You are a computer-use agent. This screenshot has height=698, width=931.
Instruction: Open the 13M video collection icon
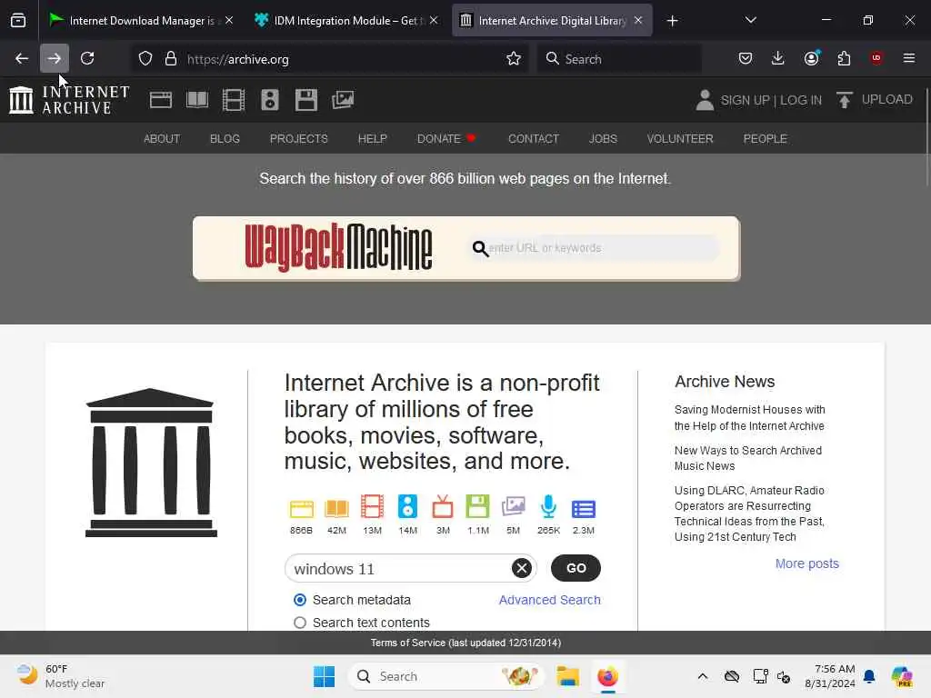[372, 507]
